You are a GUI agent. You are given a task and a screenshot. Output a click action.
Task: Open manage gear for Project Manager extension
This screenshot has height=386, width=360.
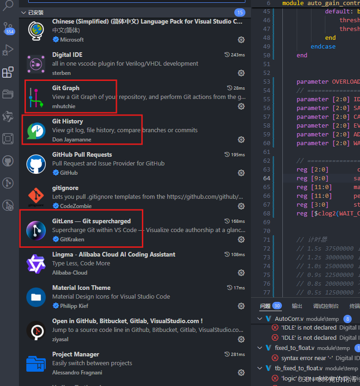(241, 373)
